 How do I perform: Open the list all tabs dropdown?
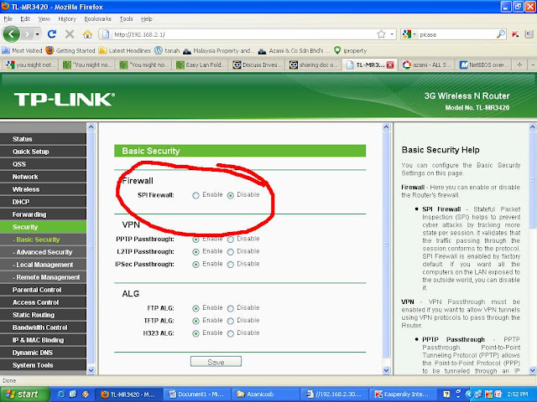click(533, 64)
